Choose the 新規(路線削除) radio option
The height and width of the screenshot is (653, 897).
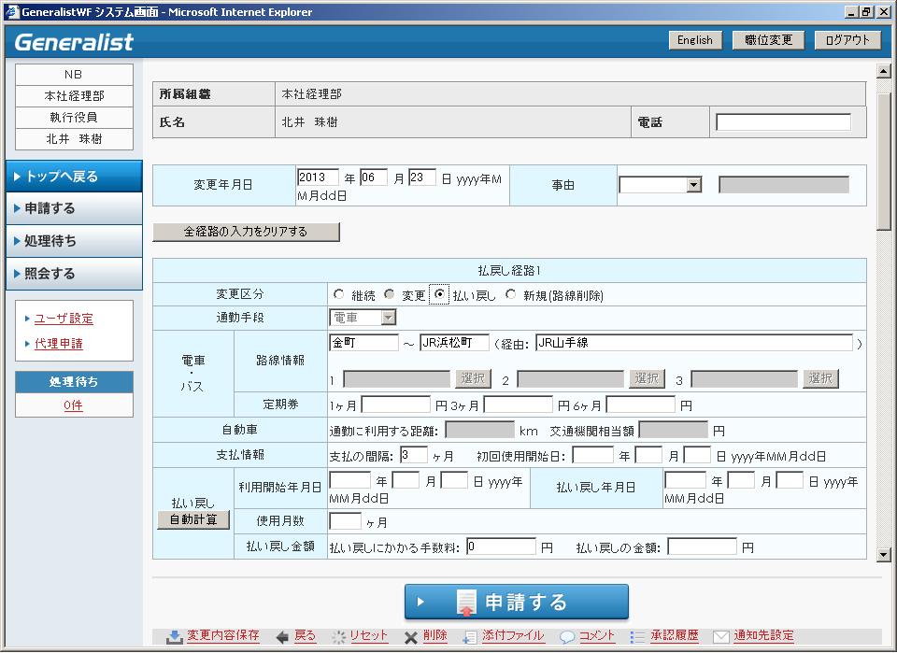pyautogui.click(x=510, y=295)
